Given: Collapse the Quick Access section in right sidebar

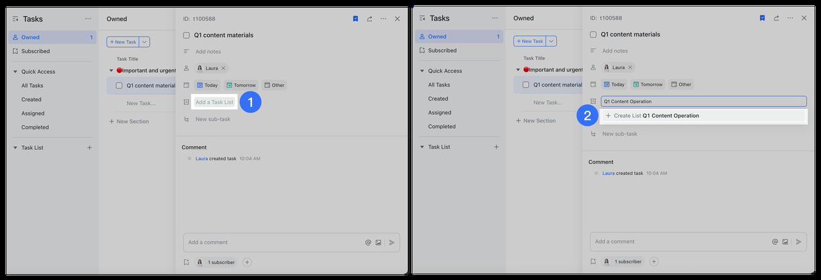Looking at the screenshot, I should (422, 71).
